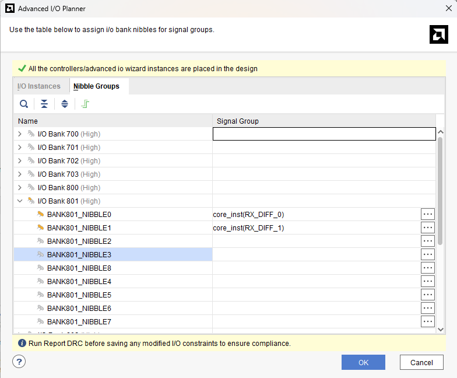The width and height of the screenshot is (457, 378).
Task: Switch to the I/O Instances tab
Action: click(38, 86)
